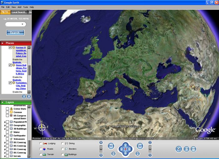Viewport: 219px width, 159px height.
Task: Click the Search button
Action: coord(15,32)
